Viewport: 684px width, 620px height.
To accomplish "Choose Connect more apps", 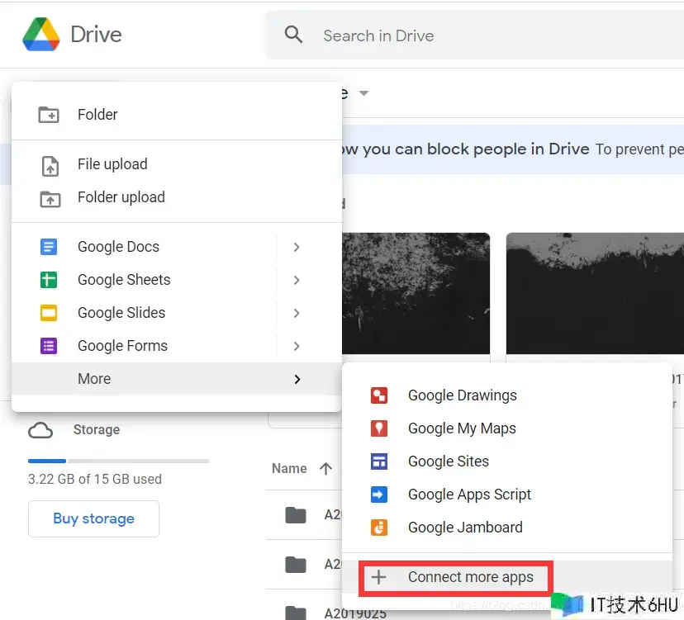I will 507,577.
